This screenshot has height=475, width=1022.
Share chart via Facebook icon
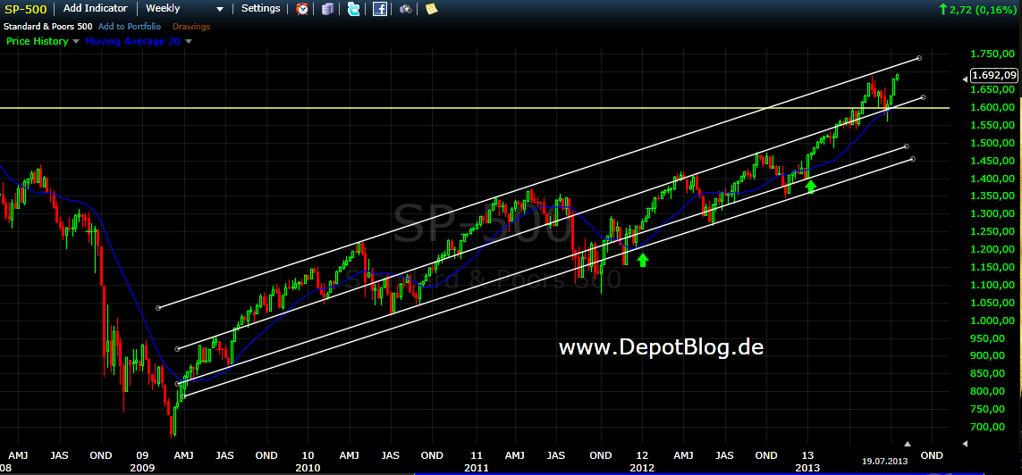tap(380, 9)
